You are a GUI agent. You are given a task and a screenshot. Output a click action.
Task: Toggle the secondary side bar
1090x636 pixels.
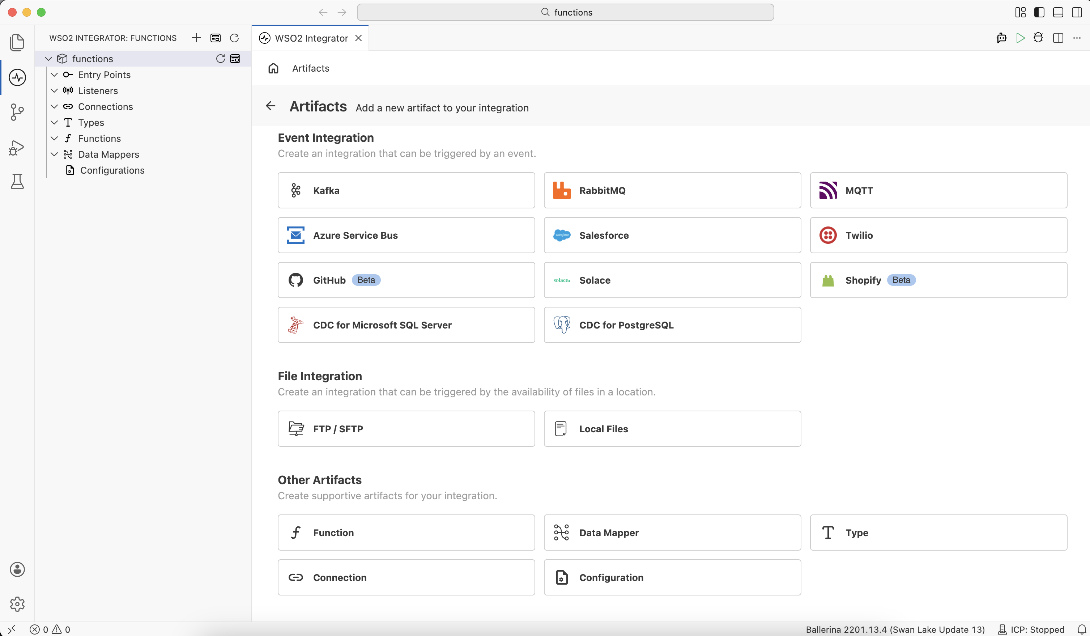tap(1077, 12)
